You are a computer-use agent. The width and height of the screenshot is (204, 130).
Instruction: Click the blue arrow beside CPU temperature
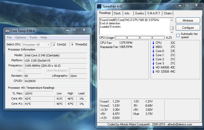pos(153,43)
